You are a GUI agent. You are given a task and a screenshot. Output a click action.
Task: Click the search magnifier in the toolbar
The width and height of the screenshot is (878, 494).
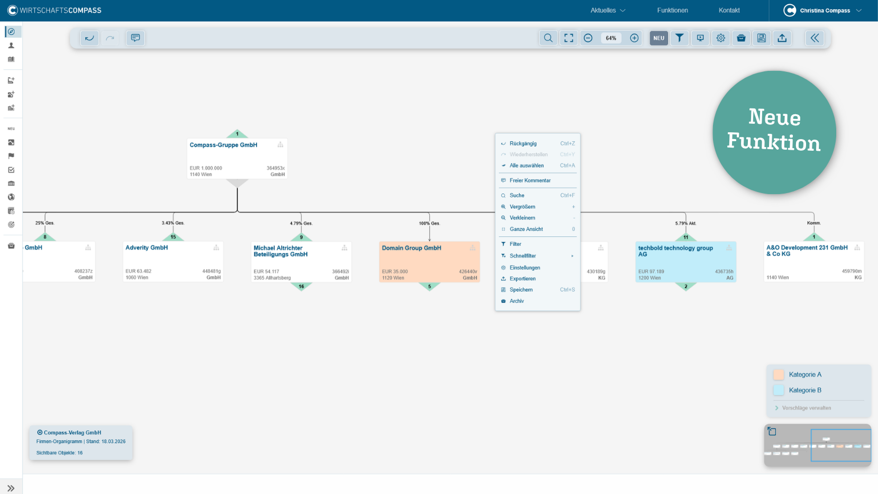click(x=548, y=38)
